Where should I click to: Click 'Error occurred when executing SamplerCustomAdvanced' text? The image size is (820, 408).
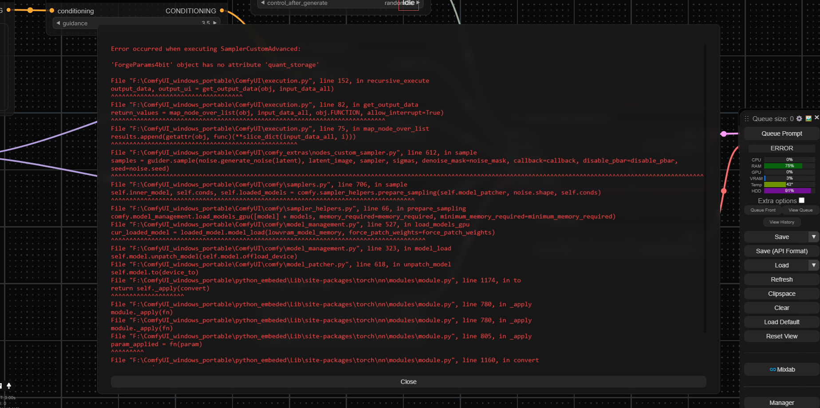(x=205, y=49)
